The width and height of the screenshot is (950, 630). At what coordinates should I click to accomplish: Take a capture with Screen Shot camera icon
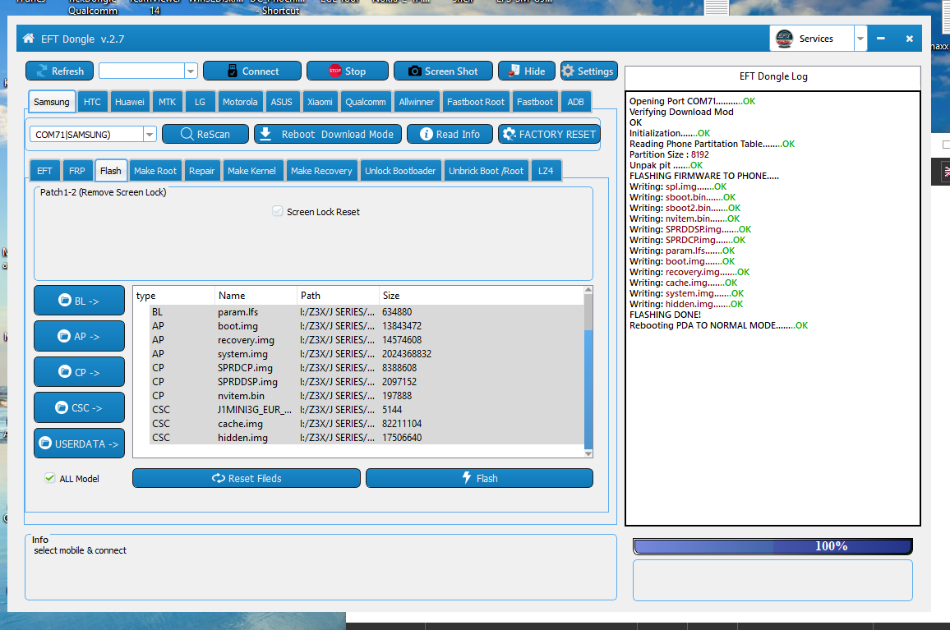pyautogui.click(x=415, y=71)
